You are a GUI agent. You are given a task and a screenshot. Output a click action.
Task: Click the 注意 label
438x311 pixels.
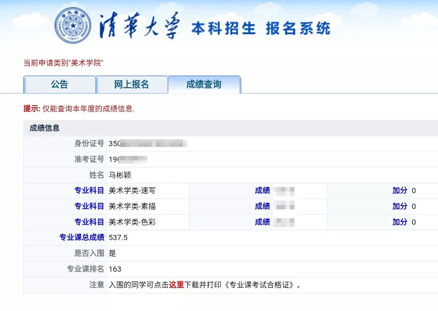coord(97,285)
